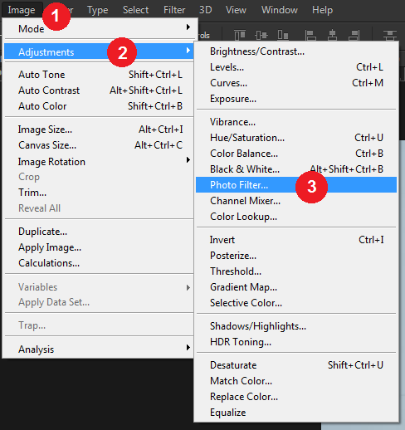Choose Auto Color
This screenshot has height=430, width=405.
tap(99, 106)
